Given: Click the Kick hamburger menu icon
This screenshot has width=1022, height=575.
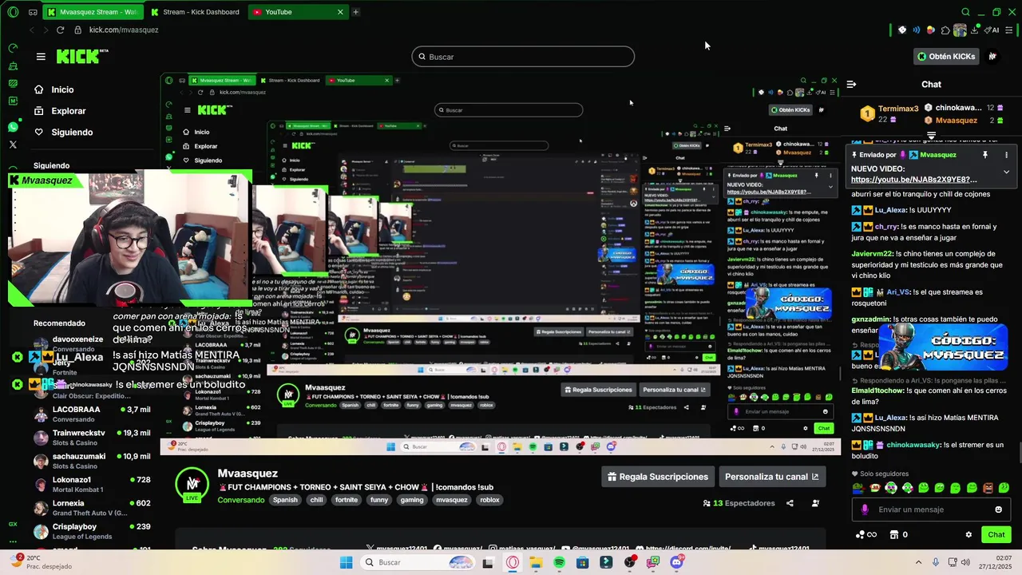Looking at the screenshot, I should tap(41, 57).
